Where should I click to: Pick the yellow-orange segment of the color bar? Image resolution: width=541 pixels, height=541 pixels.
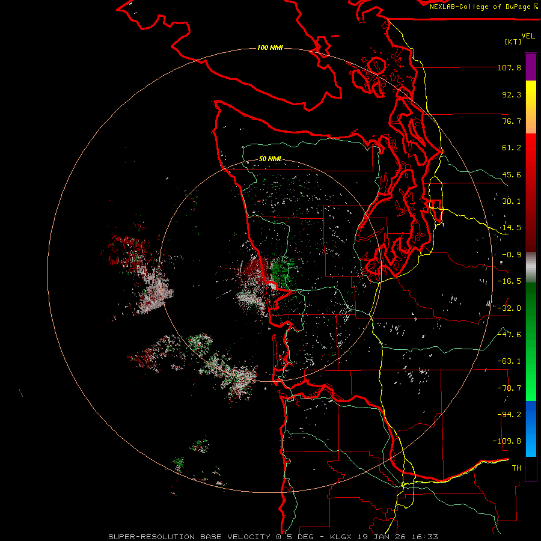click(x=531, y=107)
